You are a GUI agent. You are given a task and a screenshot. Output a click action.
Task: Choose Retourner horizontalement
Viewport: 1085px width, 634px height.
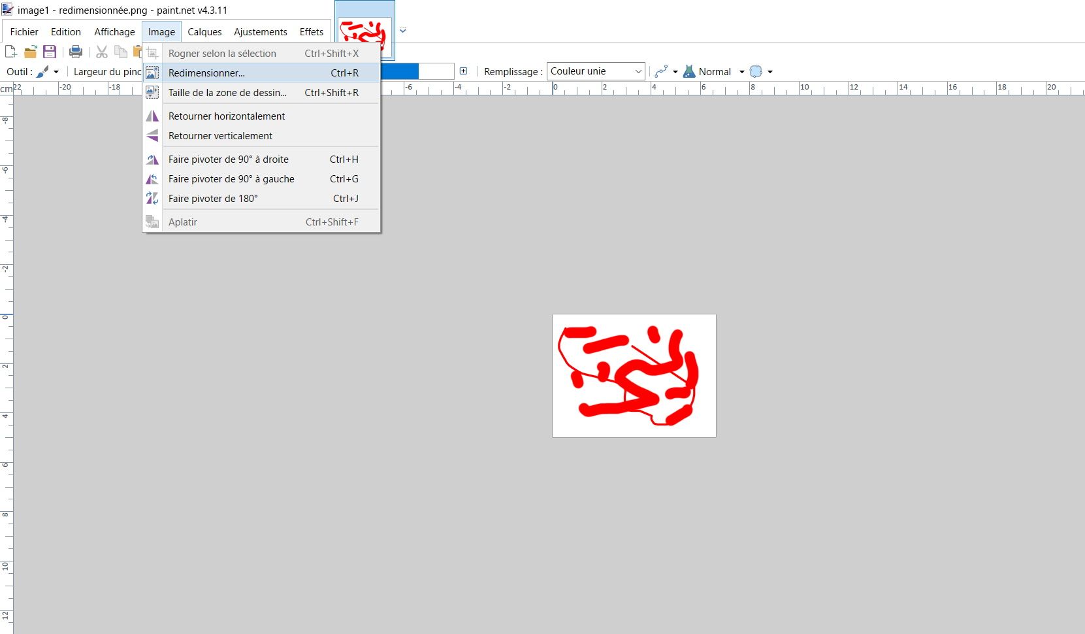coord(226,116)
